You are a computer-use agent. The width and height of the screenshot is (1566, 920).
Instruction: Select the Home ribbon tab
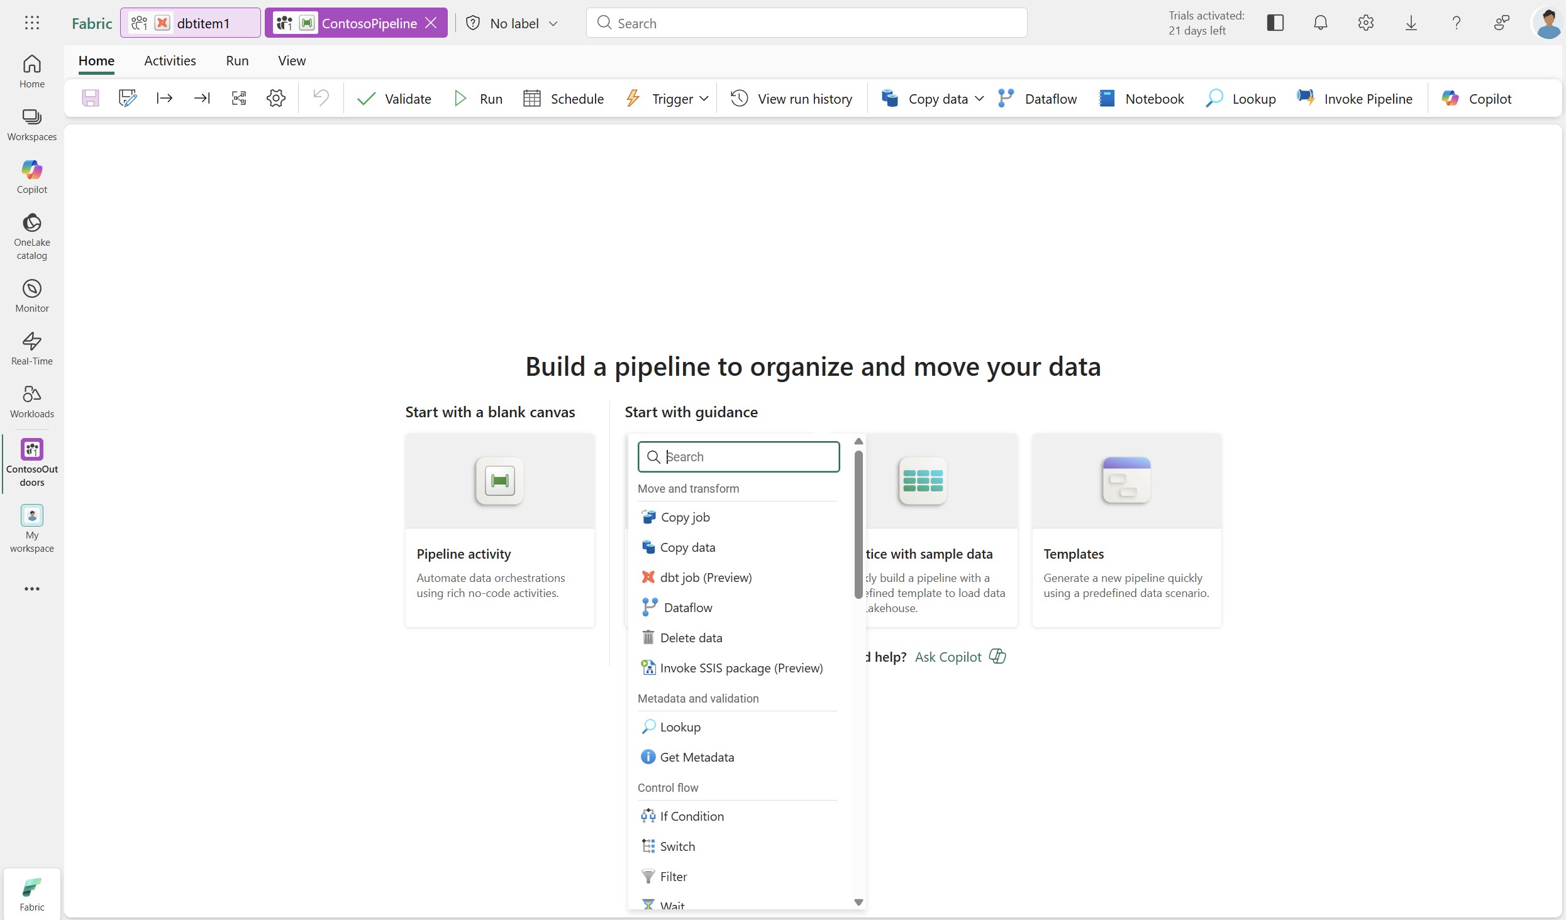(x=96, y=60)
